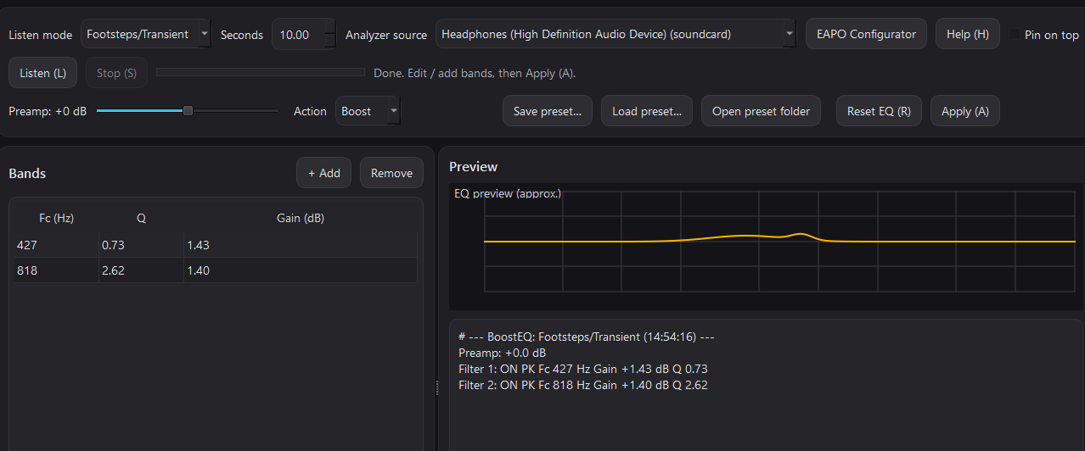
Task: Click the splitter handle between Bands and Preview
Action: click(436, 387)
